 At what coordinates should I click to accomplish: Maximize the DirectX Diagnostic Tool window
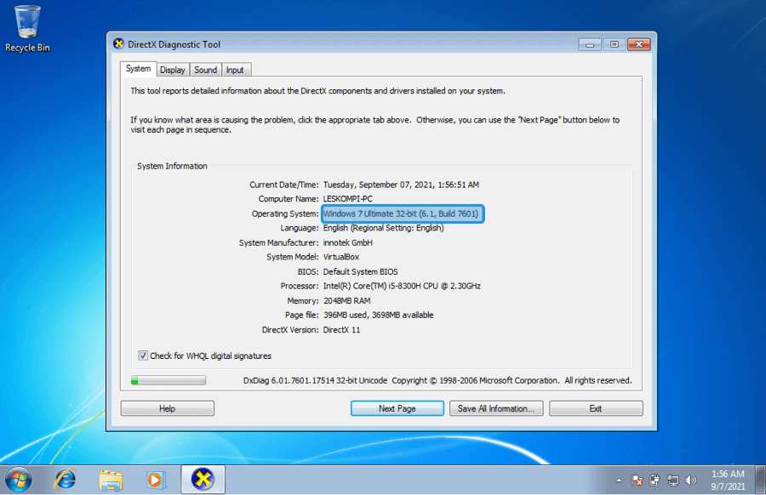point(614,44)
